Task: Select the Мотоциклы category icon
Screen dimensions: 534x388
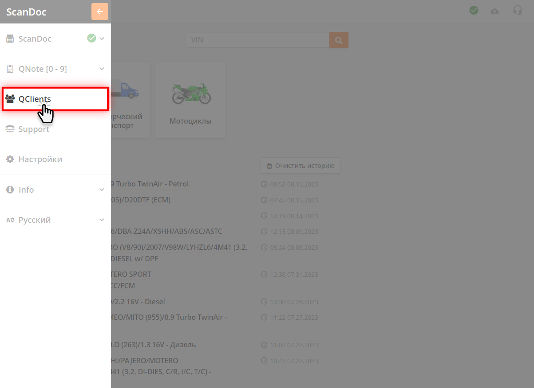Action: [x=190, y=93]
